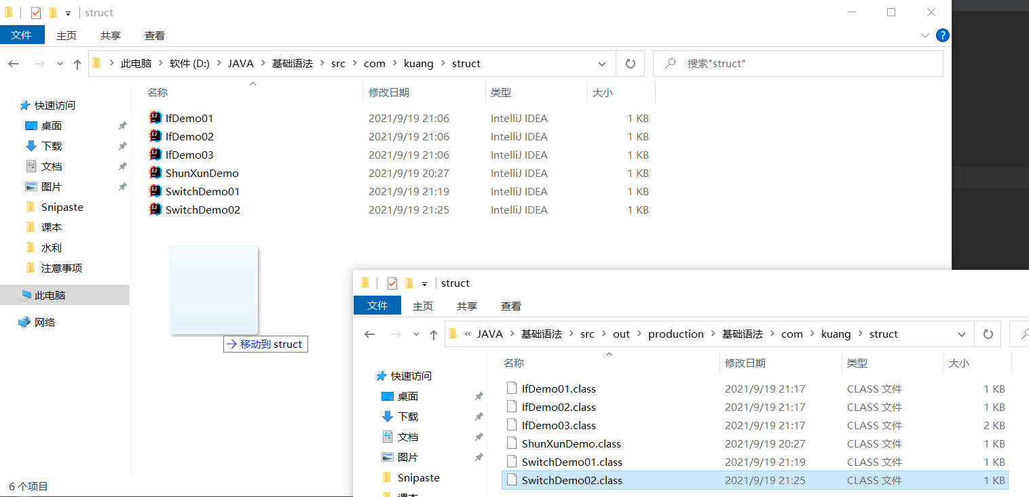The image size is (1029, 497).
Task: Open 文件 menu in front window
Action: pos(377,306)
